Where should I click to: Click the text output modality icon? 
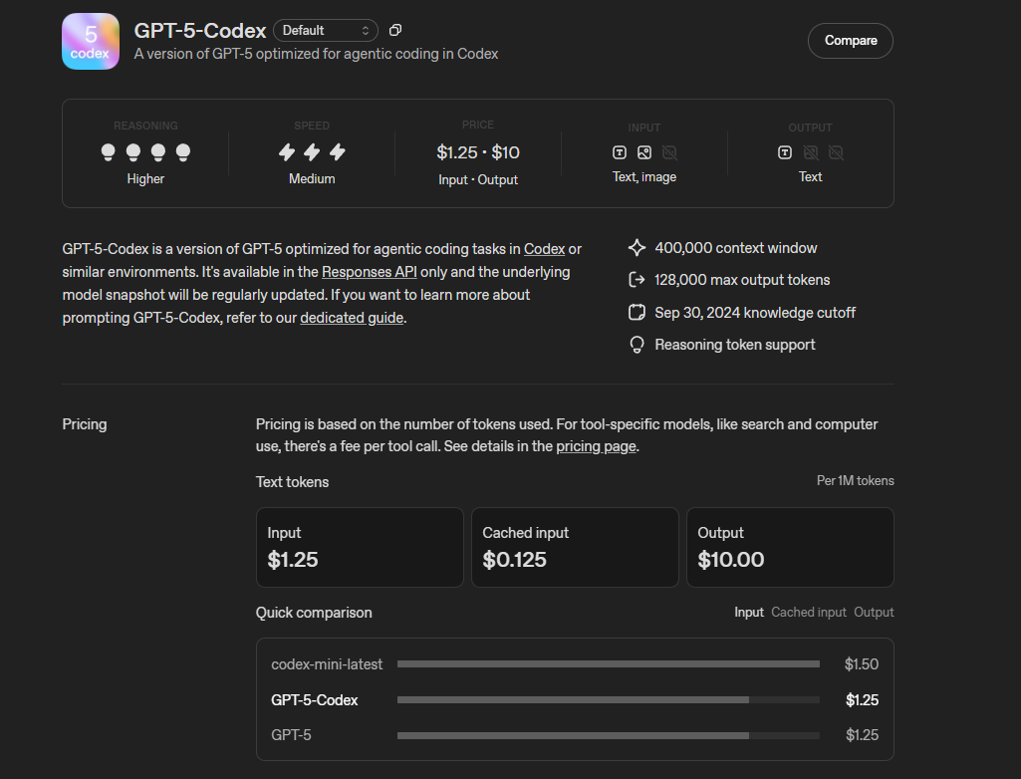tap(786, 152)
